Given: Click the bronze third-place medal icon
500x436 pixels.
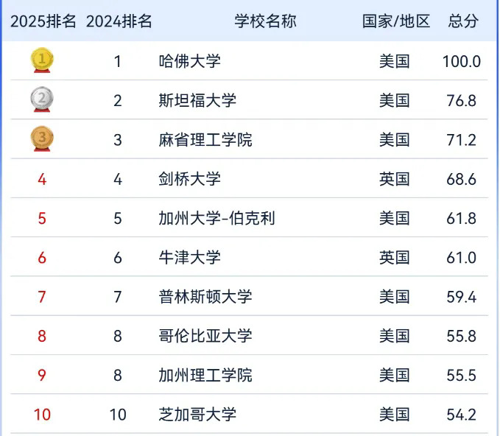Looking at the screenshot, I should (42, 139).
